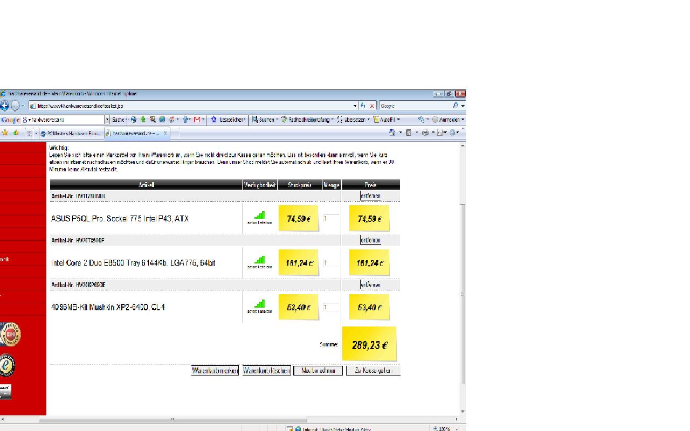Viewport: 690px width, 431px height.
Task: Open the Gmail icon in Google Toolbar
Action: pyautogui.click(x=197, y=120)
